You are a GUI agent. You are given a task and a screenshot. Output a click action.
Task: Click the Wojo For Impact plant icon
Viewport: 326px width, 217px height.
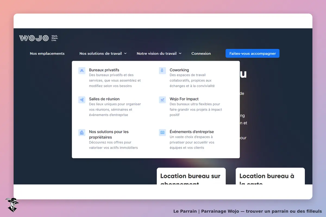(x=162, y=100)
